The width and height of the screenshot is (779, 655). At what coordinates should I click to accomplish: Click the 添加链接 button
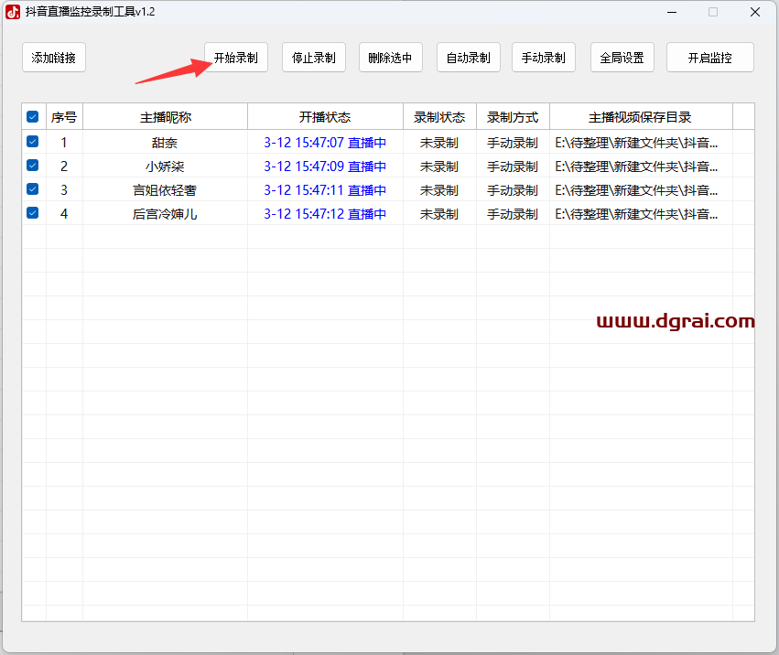click(54, 58)
